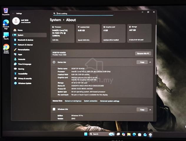This screenshot has width=186, height=141.
Task: Open Advanced system settings link
Action: (109, 101)
